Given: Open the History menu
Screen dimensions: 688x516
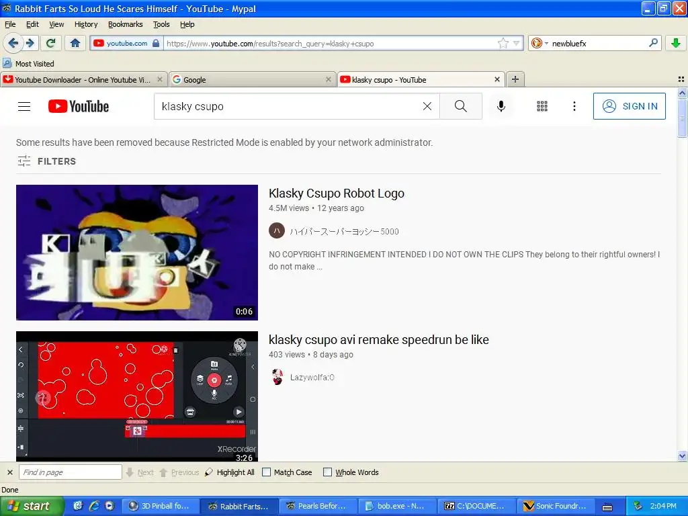Looking at the screenshot, I should 86,24.
